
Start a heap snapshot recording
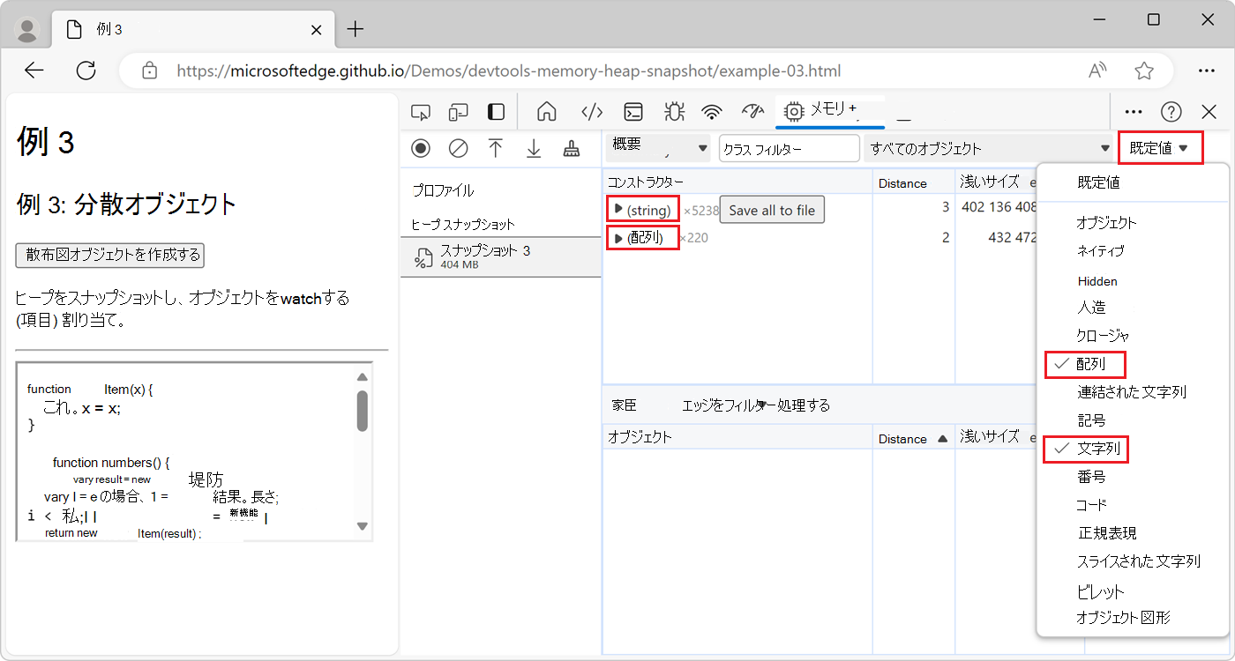pyautogui.click(x=421, y=148)
